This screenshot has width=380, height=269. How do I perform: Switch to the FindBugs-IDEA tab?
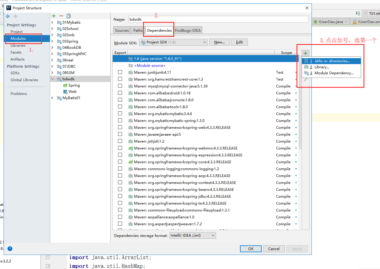click(x=188, y=30)
